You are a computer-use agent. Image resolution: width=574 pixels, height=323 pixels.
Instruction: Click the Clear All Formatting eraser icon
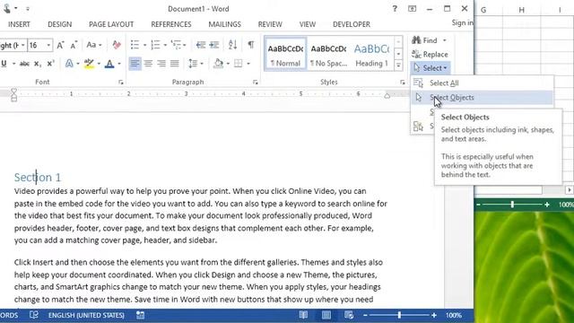pos(117,45)
